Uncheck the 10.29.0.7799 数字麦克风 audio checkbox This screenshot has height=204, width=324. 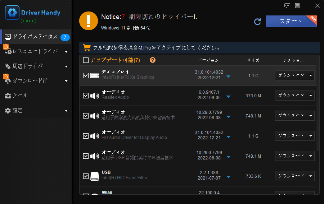(x=86, y=116)
